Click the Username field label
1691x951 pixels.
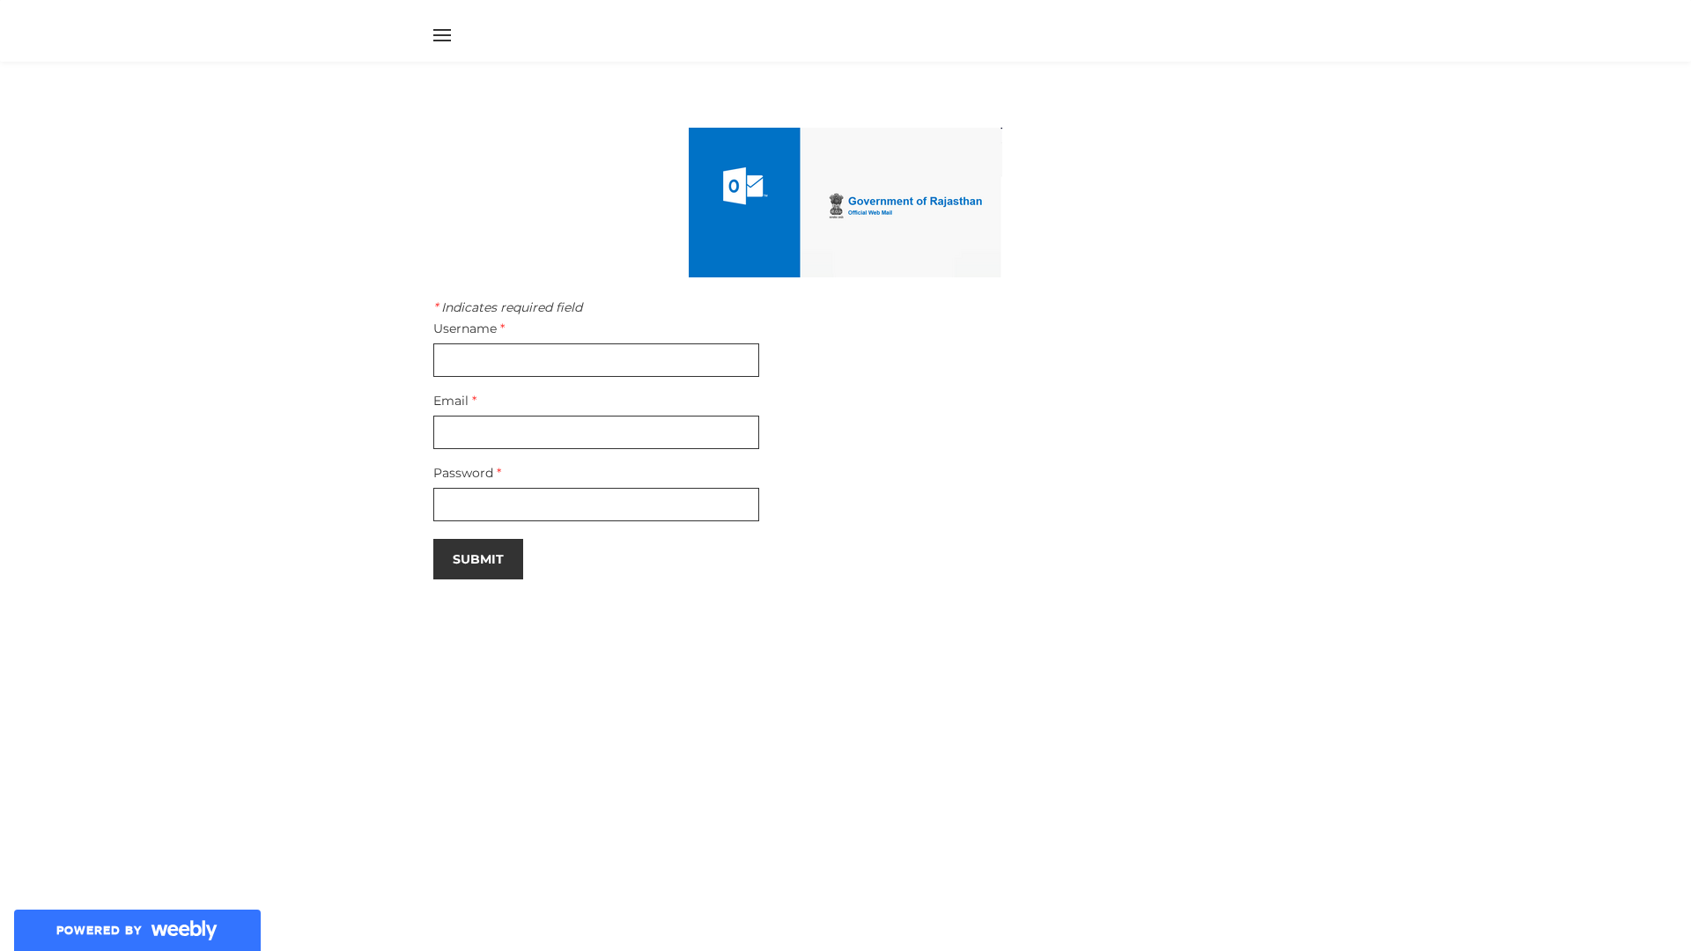[465, 328]
